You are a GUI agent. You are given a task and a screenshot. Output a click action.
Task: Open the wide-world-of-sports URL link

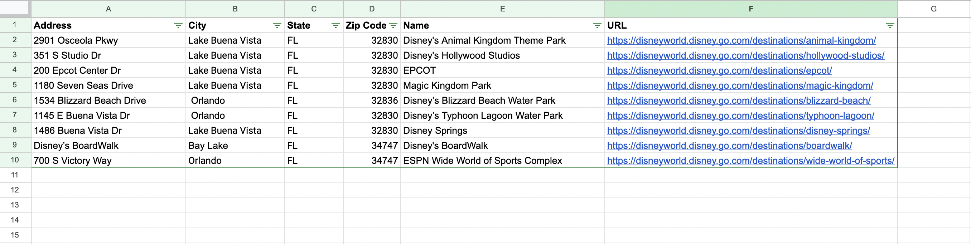click(x=750, y=161)
